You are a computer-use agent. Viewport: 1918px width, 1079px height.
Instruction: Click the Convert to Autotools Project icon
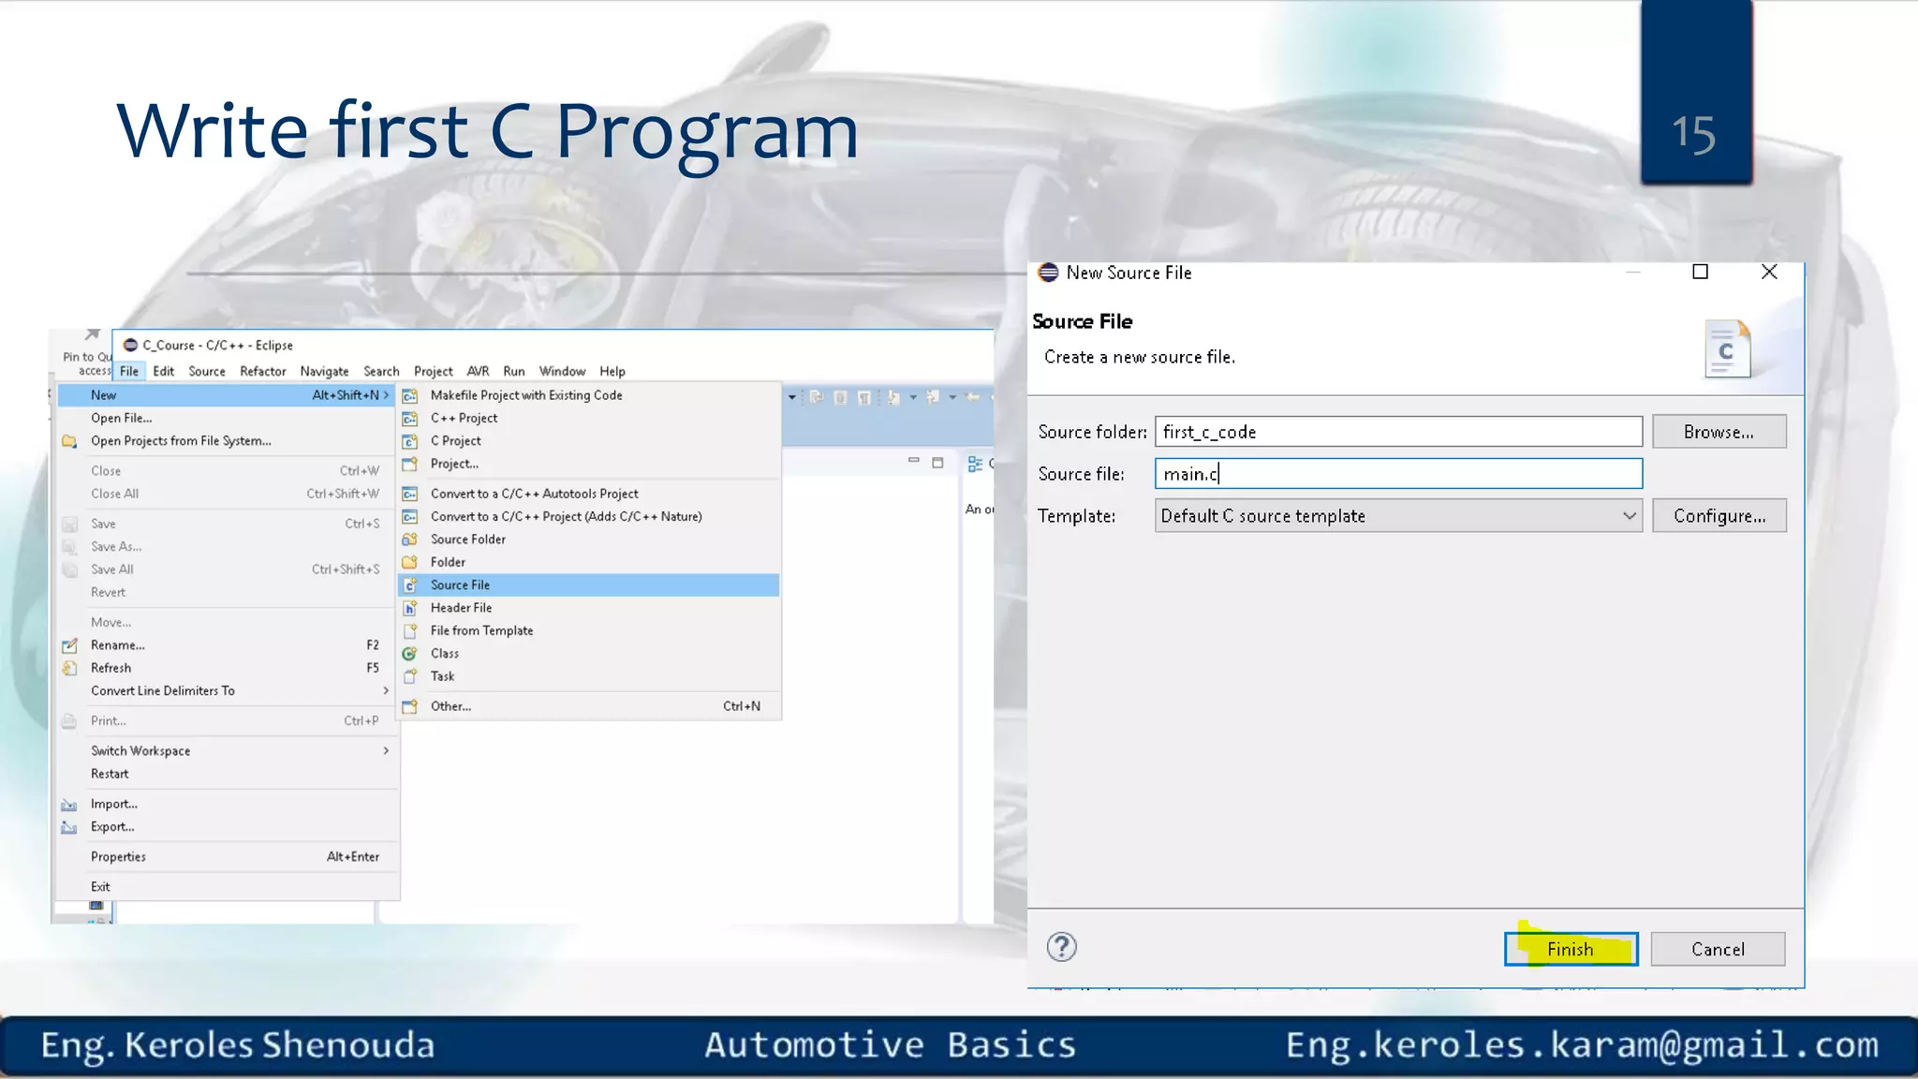coord(409,494)
